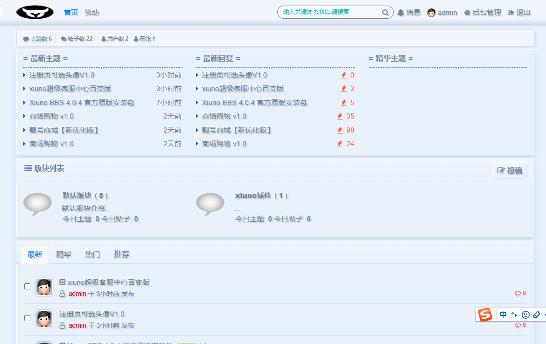
Task: Toggle Sogou 中 Chinese/English input mode
Action: click(503, 315)
